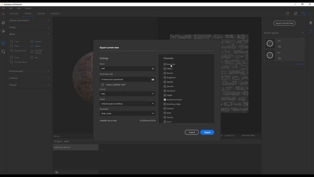Image resolution: width=314 pixels, height=177 pixels.
Task: Browse for a destination folder icon
Action: coord(153,80)
